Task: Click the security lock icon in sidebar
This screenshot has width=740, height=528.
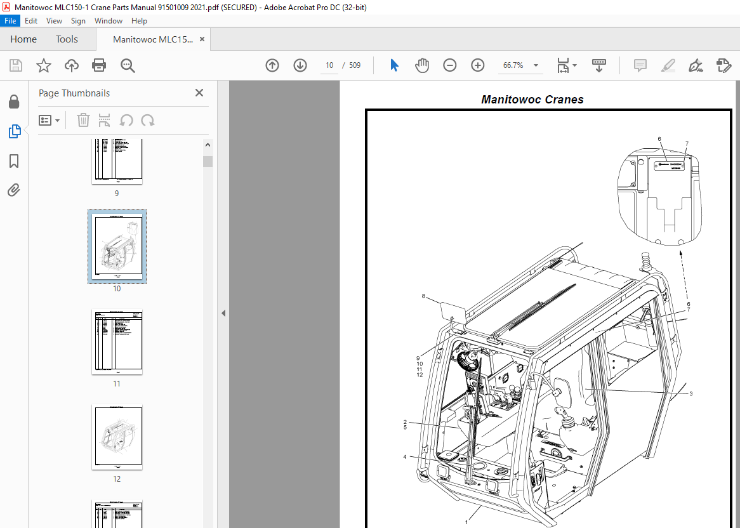Action: (14, 102)
